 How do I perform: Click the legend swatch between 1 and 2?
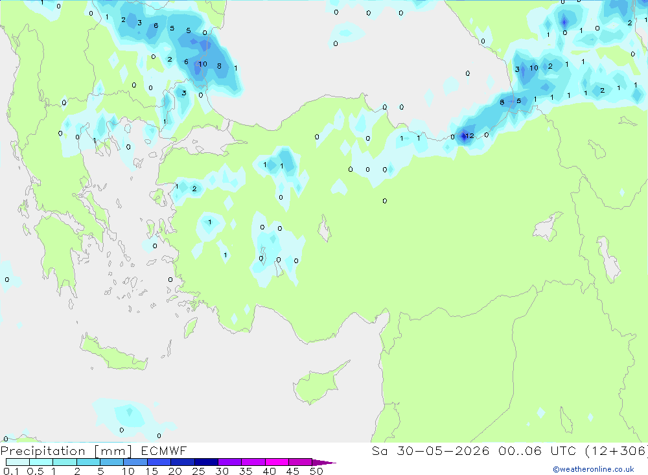click(x=64, y=462)
